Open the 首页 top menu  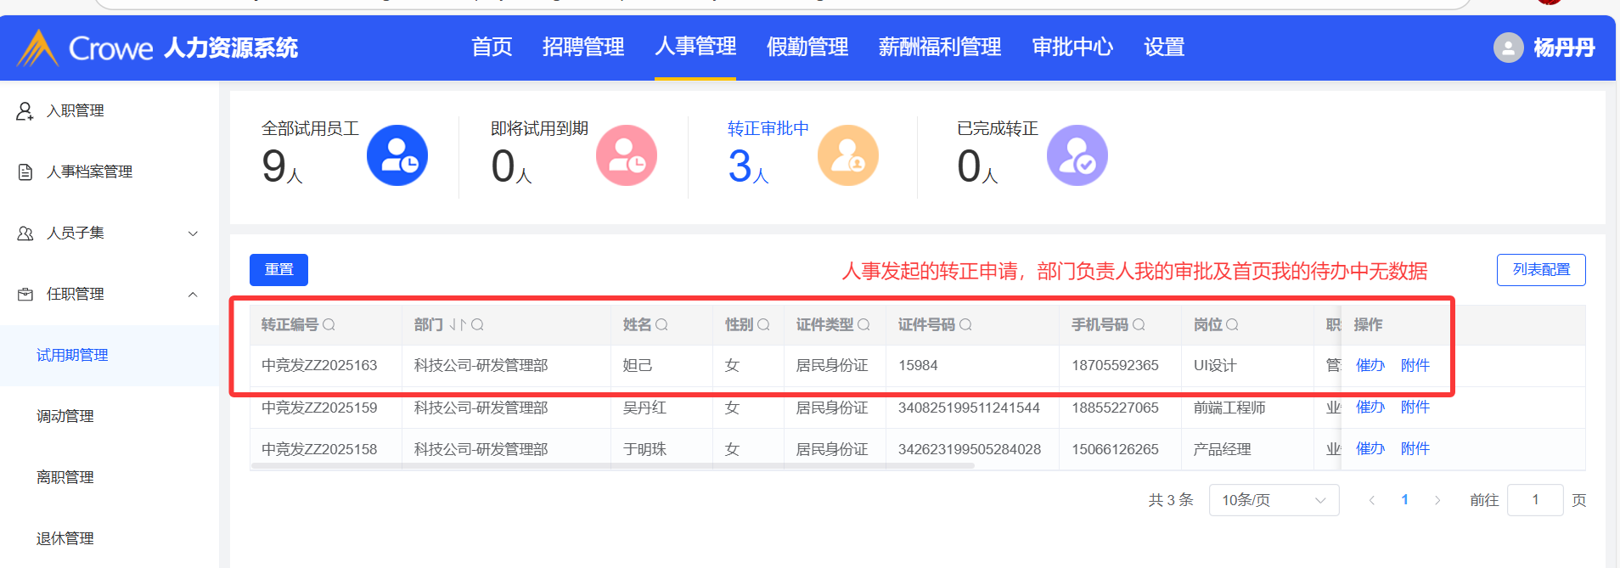[492, 48]
